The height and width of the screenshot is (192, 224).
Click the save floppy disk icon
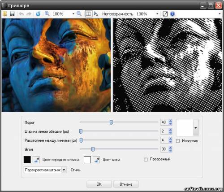pyautogui.click(x=12, y=14)
